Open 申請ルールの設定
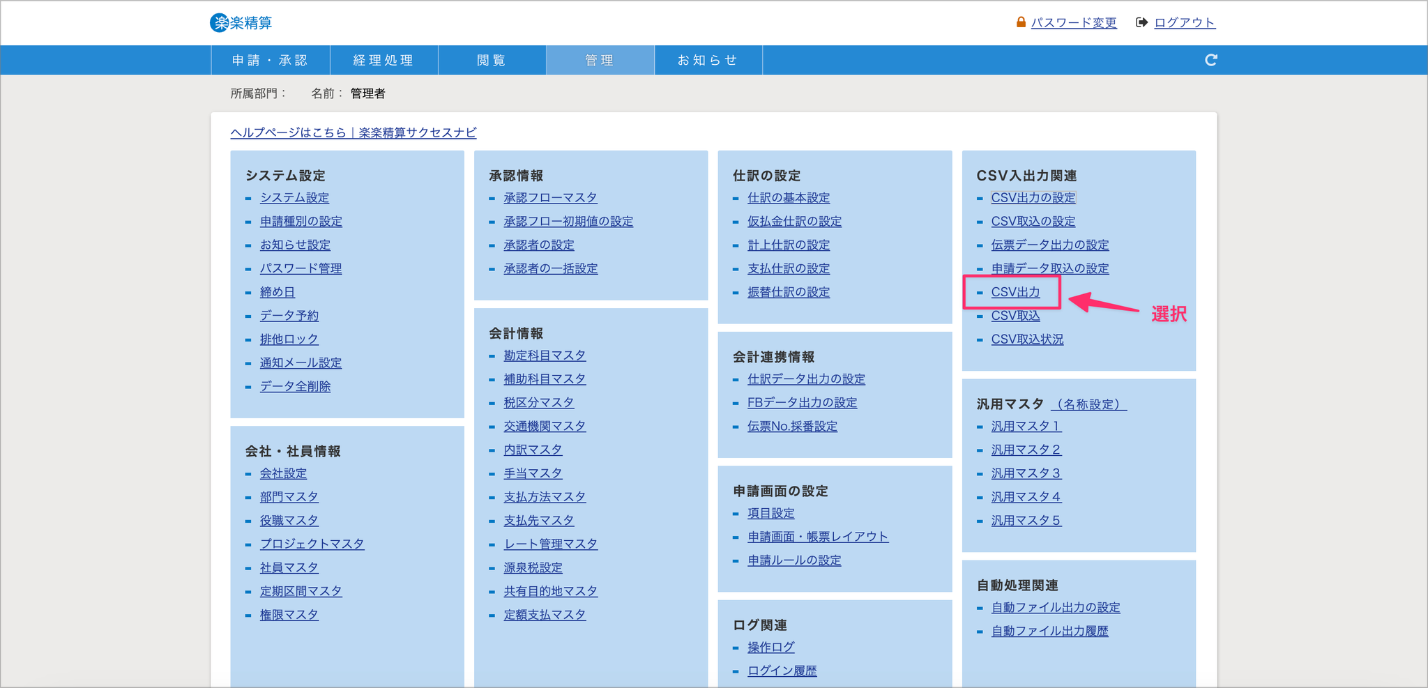1428x688 pixels. click(794, 560)
